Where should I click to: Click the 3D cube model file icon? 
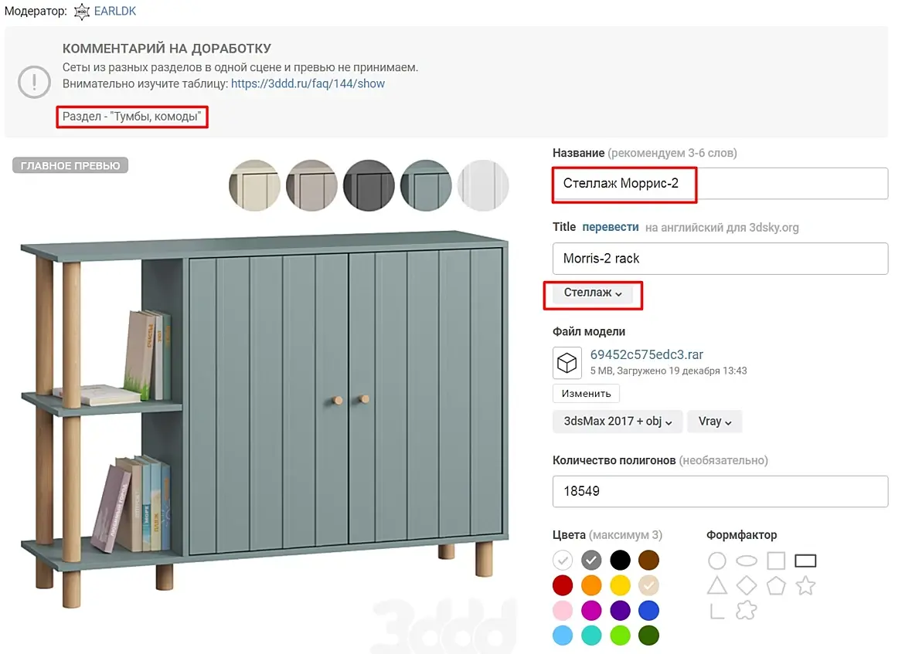tap(567, 363)
